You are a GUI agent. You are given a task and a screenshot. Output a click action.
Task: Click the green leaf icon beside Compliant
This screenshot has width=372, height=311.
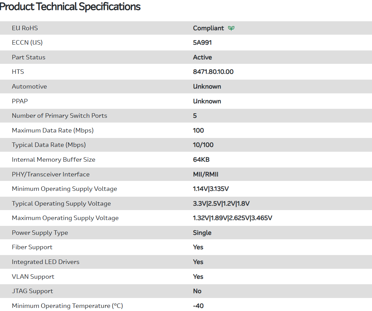tap(231, 28)
